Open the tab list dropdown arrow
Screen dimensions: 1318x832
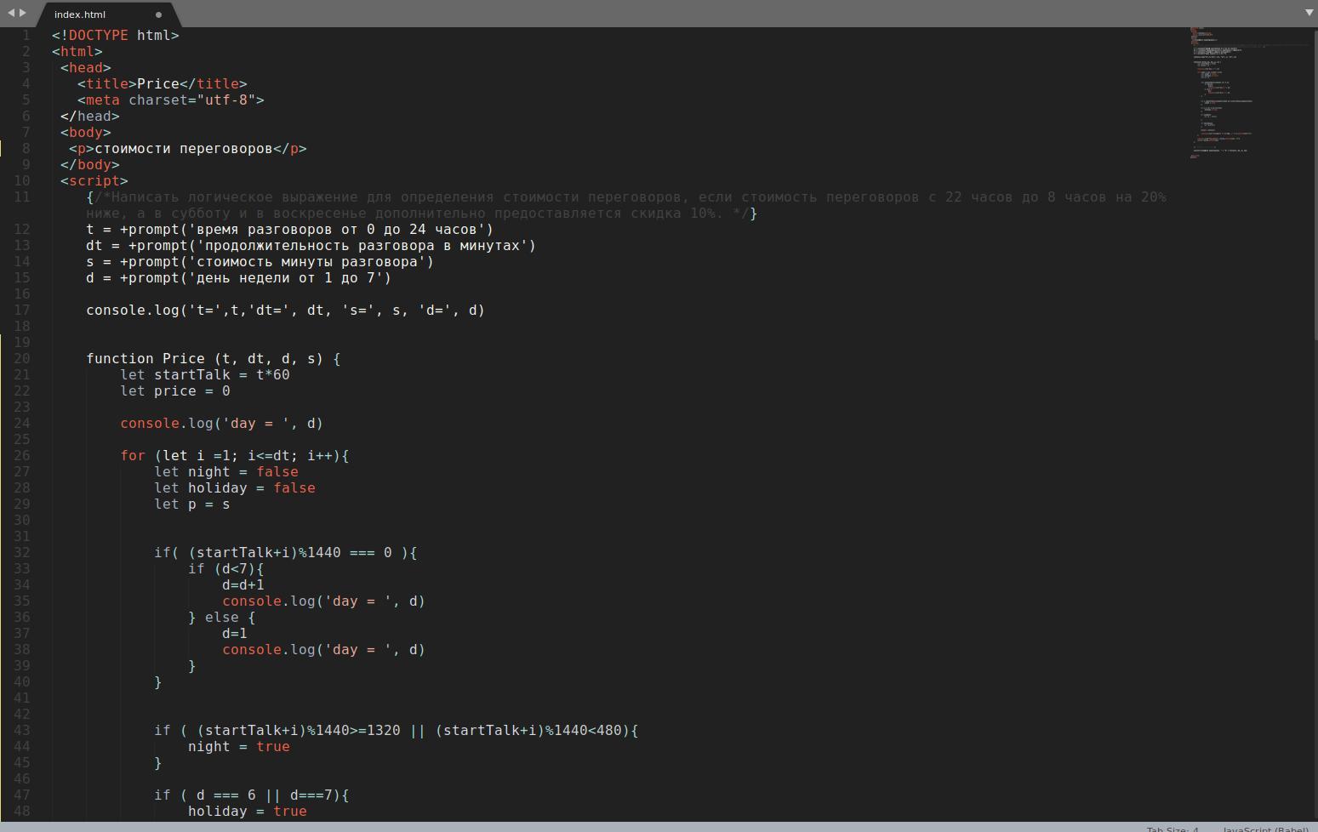coord(1309,13)
